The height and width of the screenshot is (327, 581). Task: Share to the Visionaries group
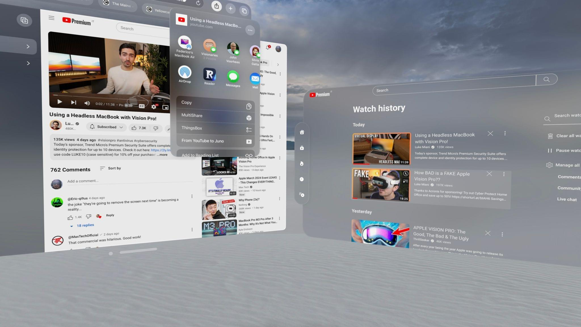pos(209,49)
